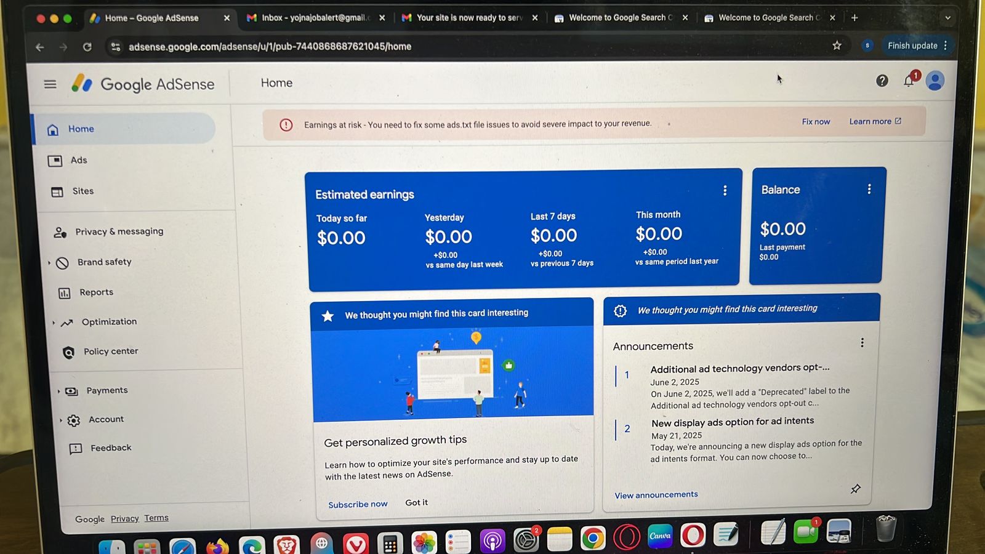Click Subscribe now link
This screenshot has height=554, width=985.
(358, 504)
